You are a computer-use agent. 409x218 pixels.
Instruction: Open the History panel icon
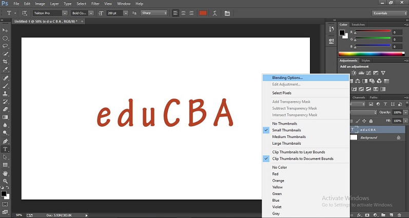click(332, 29)
